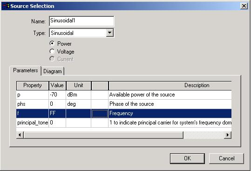Select the FF value cell for frequency

click(x=57, y=113)
